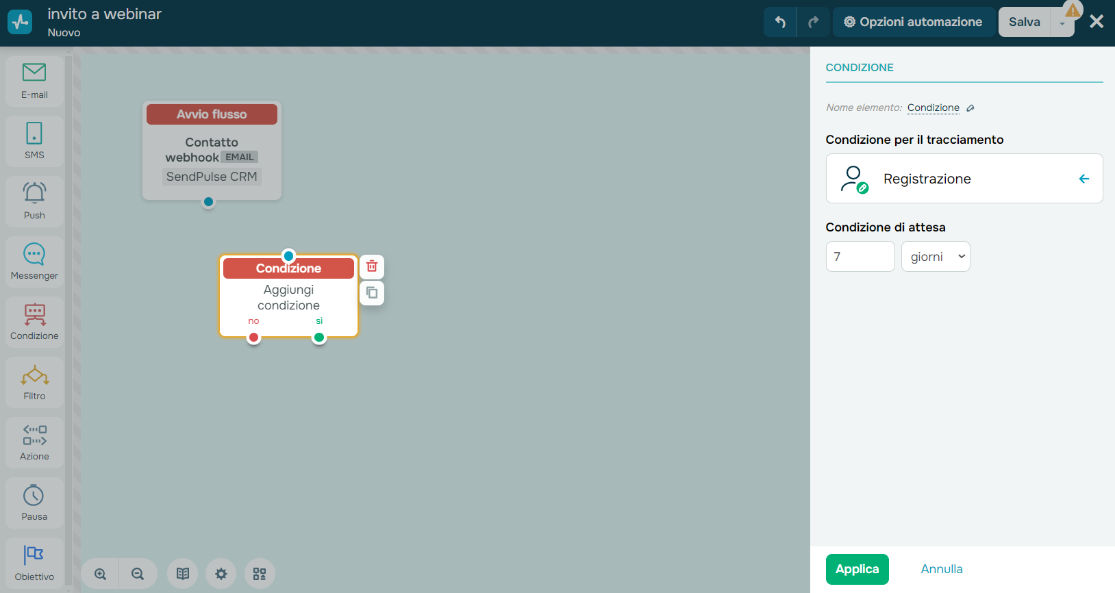Open Opzioni automazione

(x=914, y=22)
